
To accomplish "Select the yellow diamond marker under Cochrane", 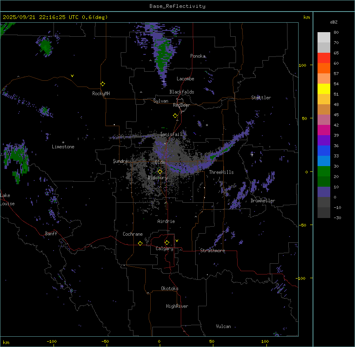I will click(x=140, y=243).
